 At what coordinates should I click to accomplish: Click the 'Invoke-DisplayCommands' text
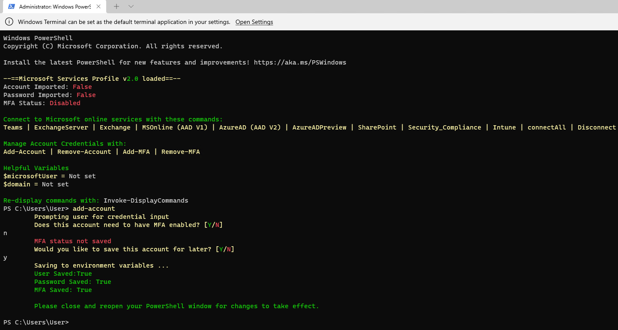(x=146, y=200)
